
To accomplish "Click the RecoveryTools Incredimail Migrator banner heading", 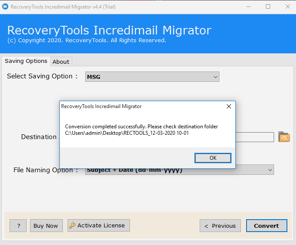I will [109, 30].
